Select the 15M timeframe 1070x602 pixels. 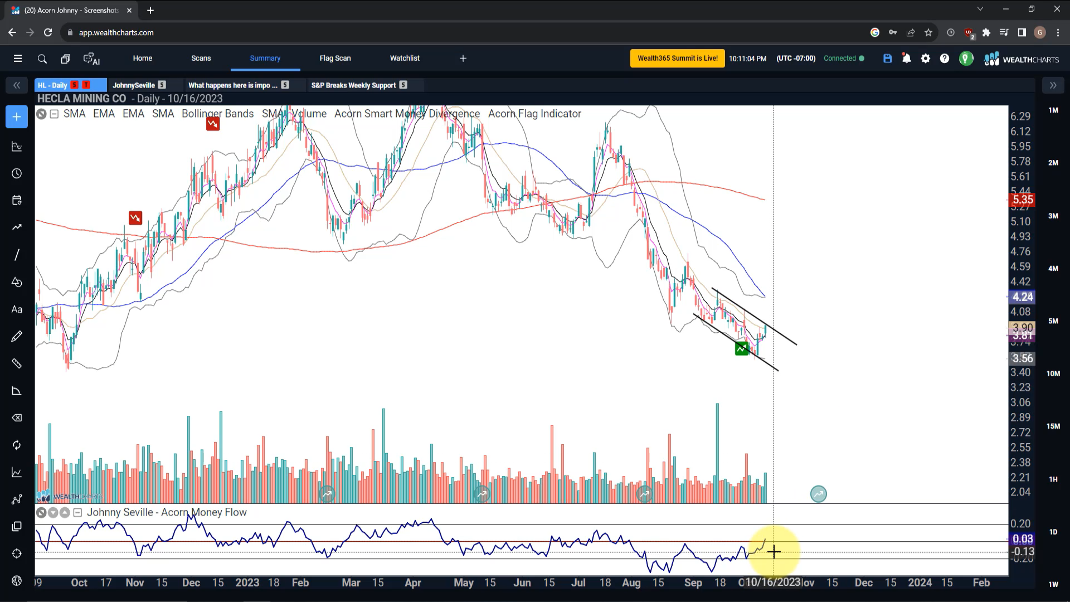(1053, 426)
